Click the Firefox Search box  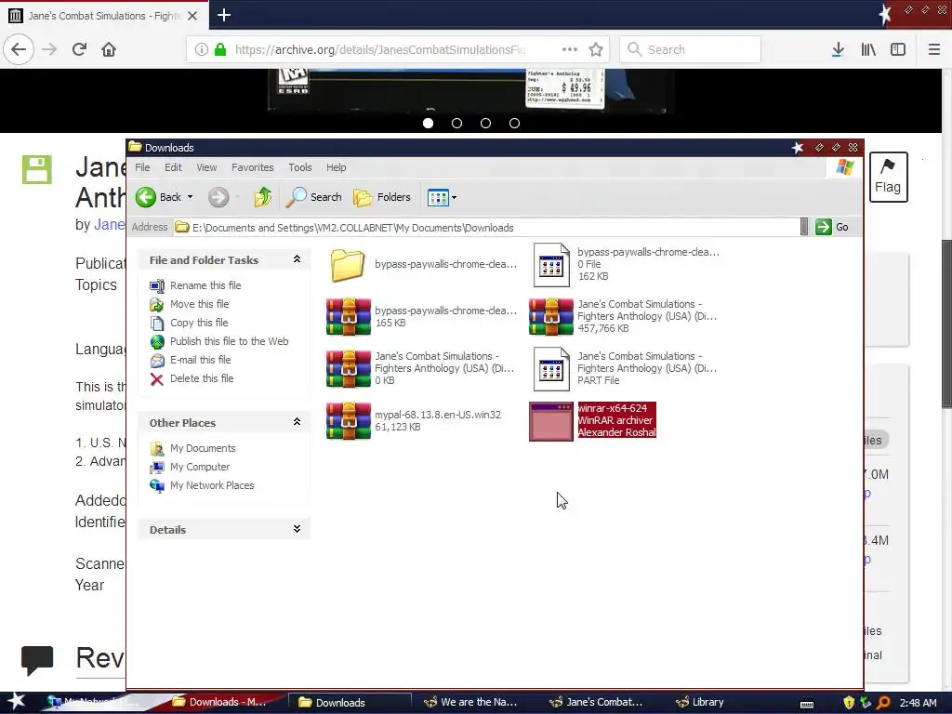[x=690, y=49]
